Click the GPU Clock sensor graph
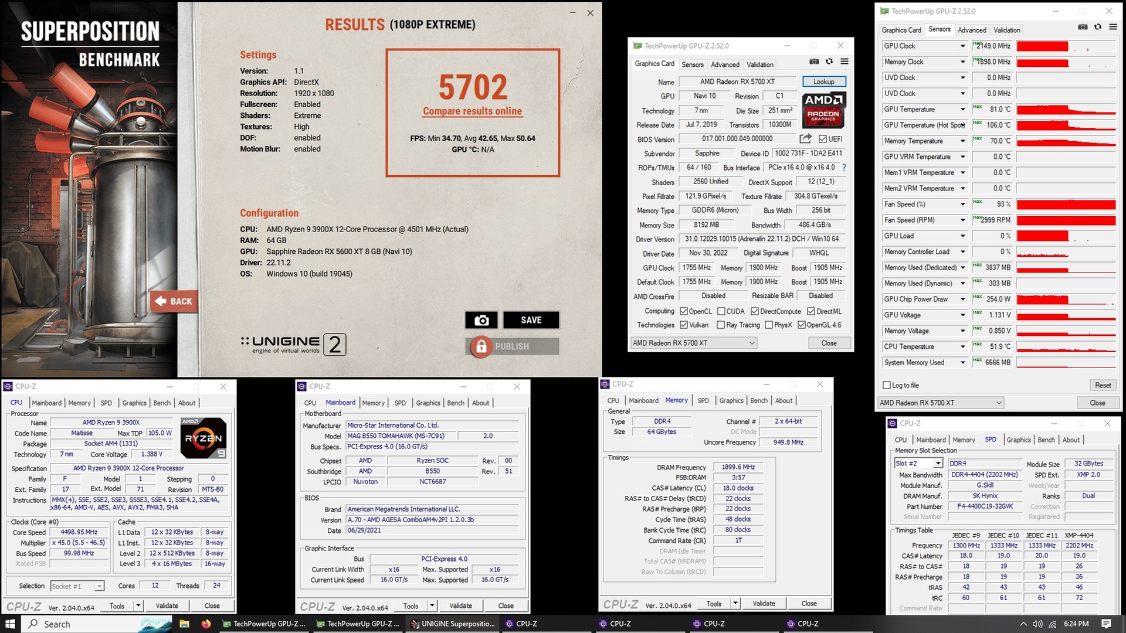 1066,46
